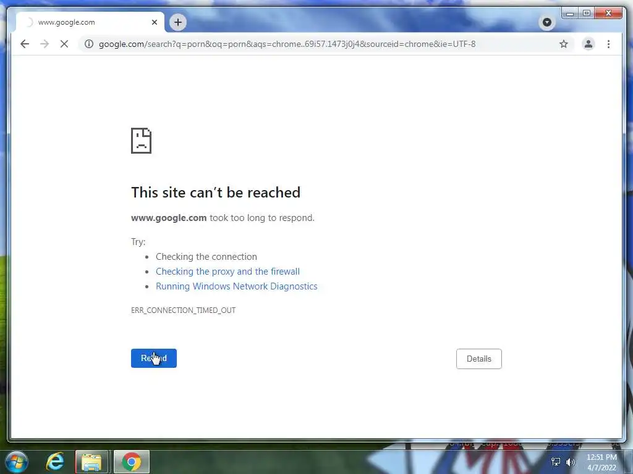Image resolution: width=633 pixels, height=474 pixels.
Task: Click the Chrome taskbar icon
Action: (x=132, y=462)
